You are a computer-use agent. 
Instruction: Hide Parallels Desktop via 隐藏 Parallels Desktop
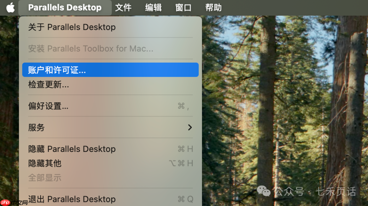tap(72, 149)
